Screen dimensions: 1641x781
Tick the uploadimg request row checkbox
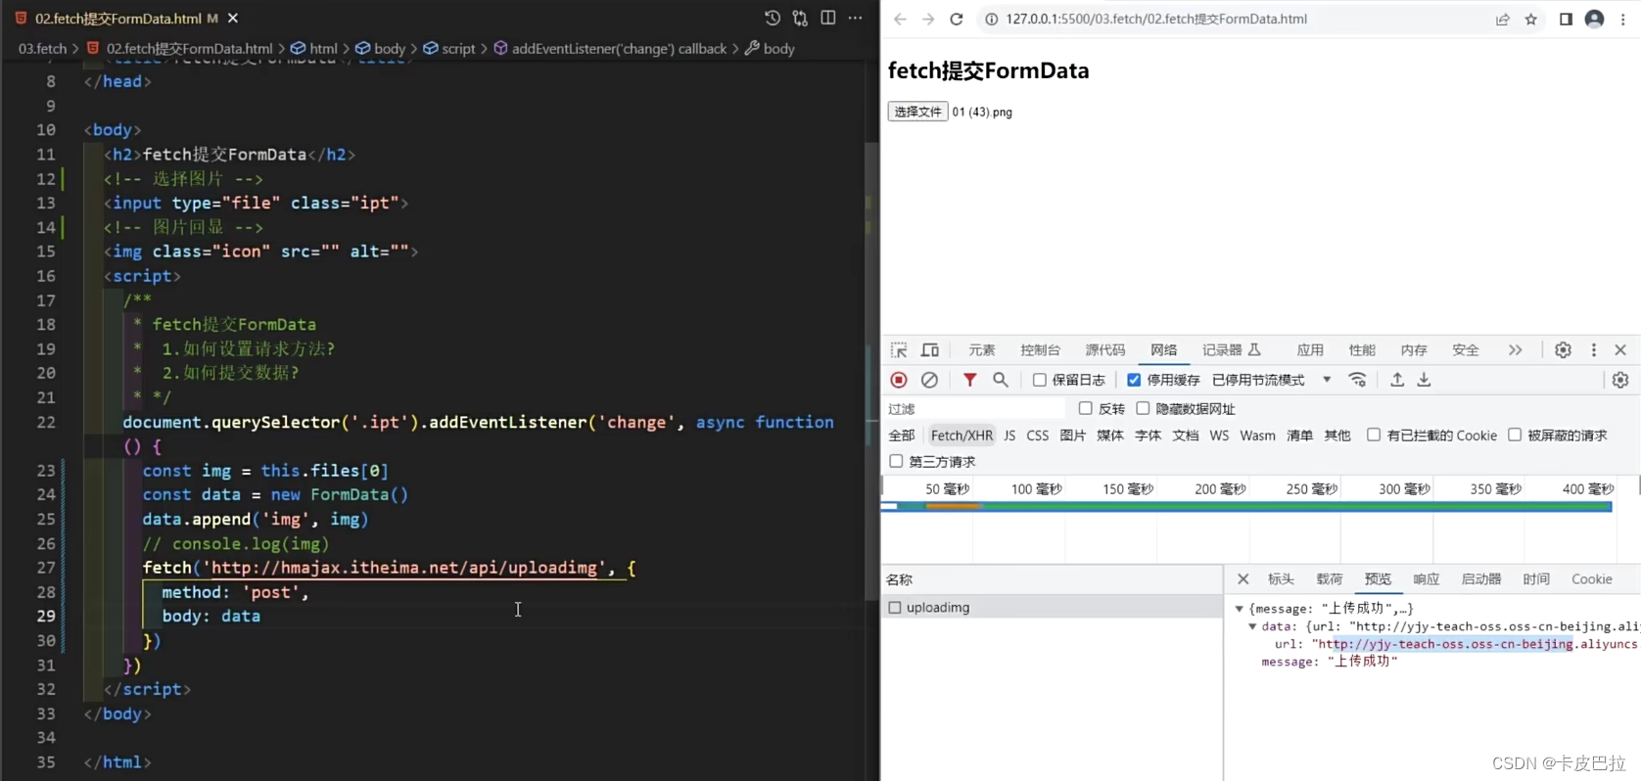tap(895, 608)
